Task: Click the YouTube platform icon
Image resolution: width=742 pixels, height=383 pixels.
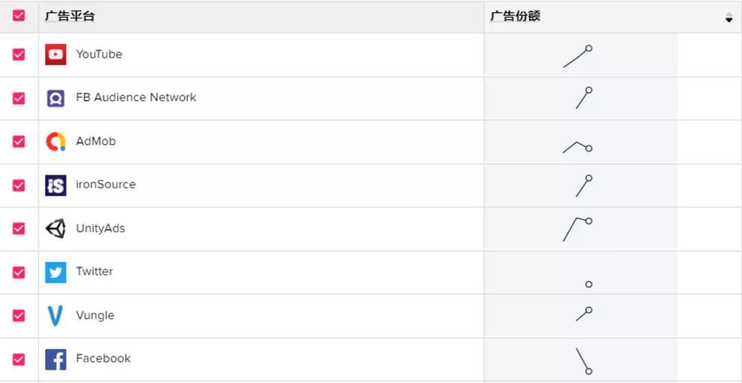Action: click(x=56, y=54)
